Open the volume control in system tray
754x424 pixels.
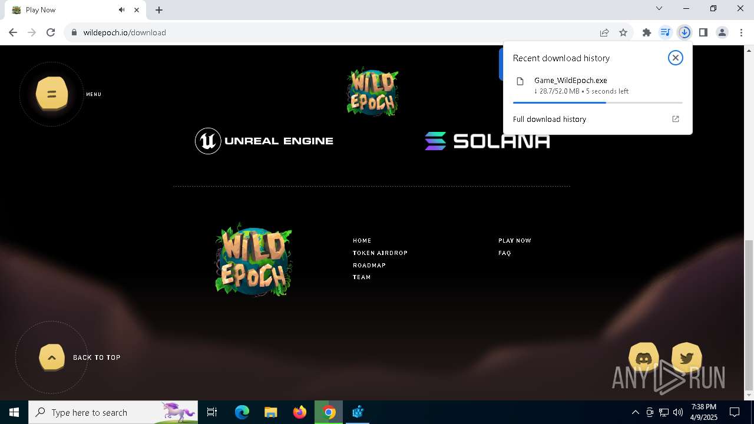click(x=678, y=412)
